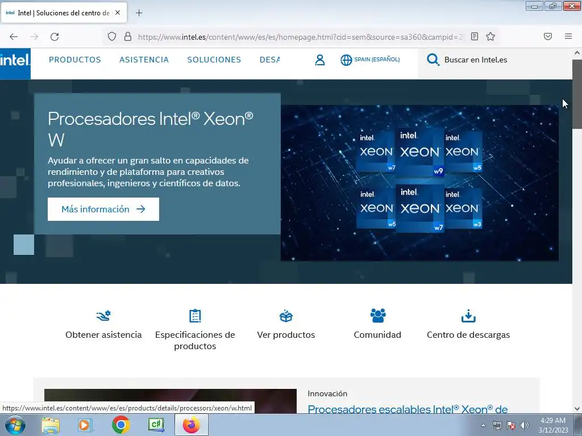Open the tracking protection shield icon

coord(112,37)
